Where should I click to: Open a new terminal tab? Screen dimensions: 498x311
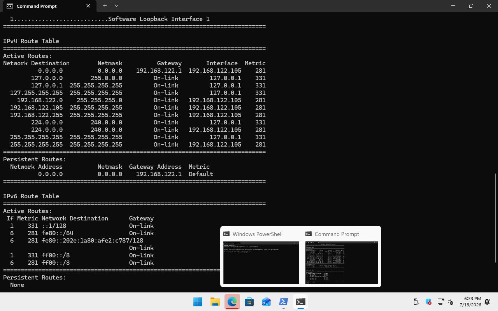point(105,6)
